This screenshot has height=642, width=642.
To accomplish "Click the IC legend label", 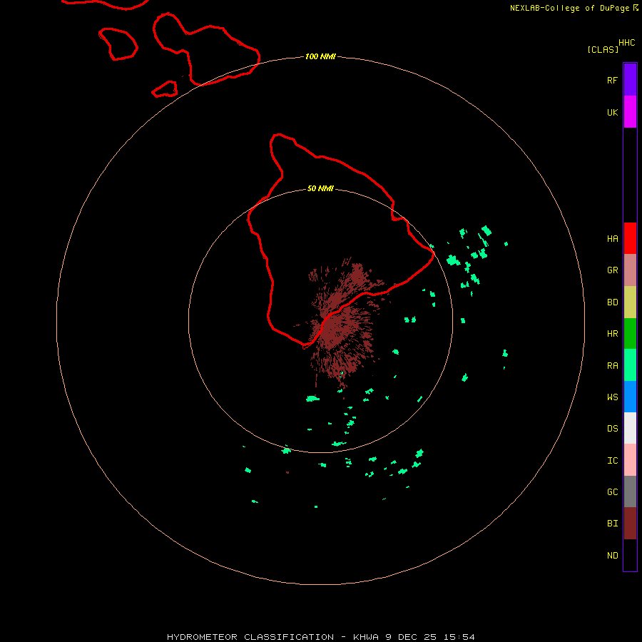I will point(612,461).
